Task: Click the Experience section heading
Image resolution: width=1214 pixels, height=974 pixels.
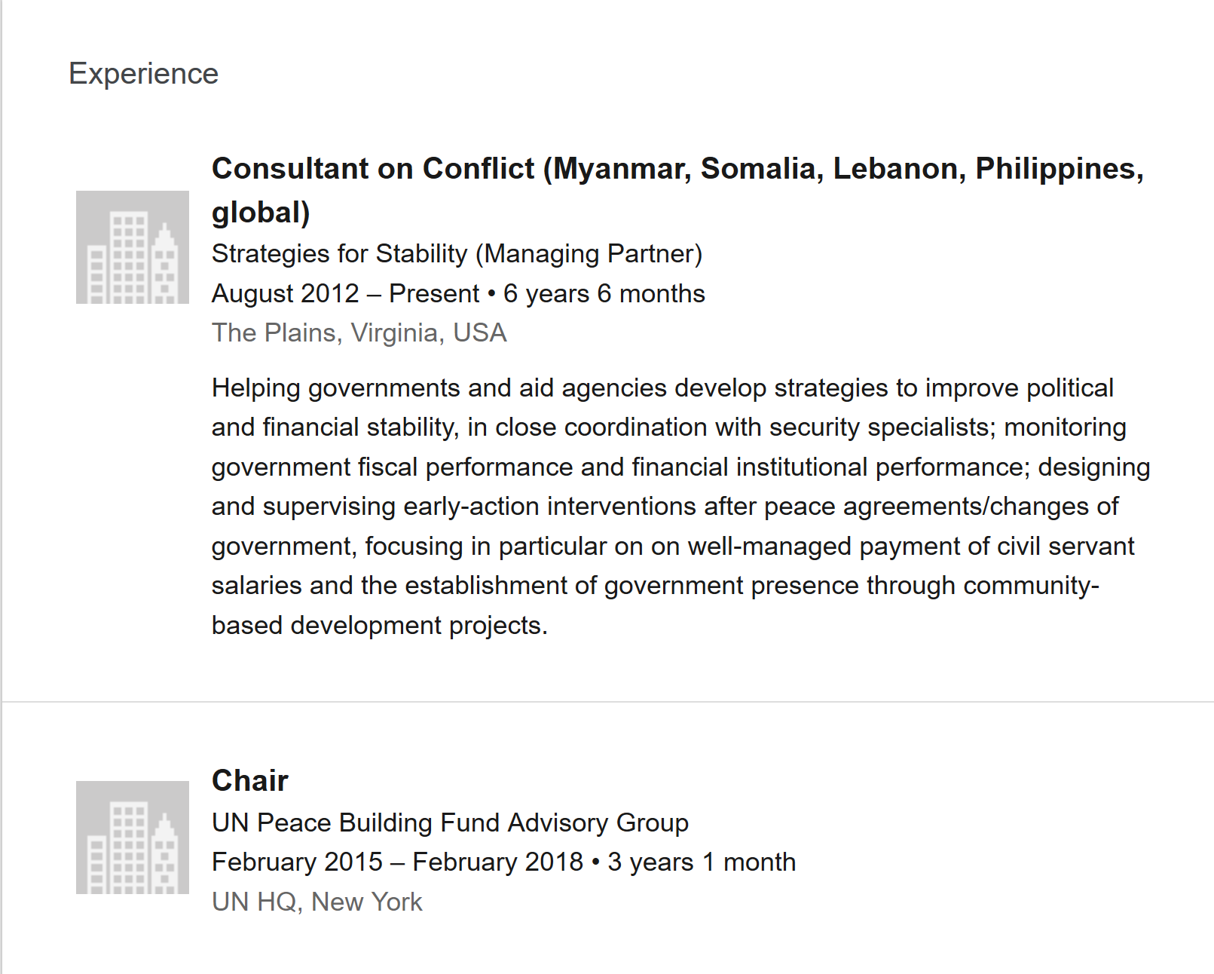Action: click(143, 74)
